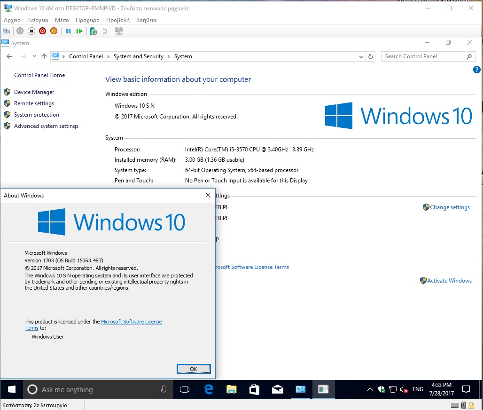Viewport: 483px width, 410px height.
Task: Open Device Manager from the sidebar
Action: (x=34, y=92)
